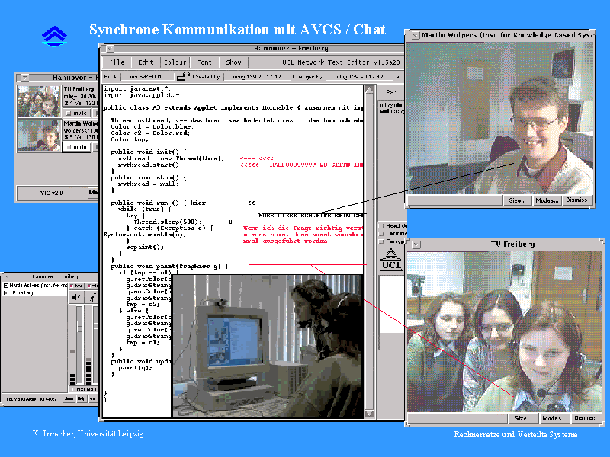Viewport: 610px width, 457px height.
Task: Click the padlock lock icon beside Created by
Action: click(x=183, y=77)
